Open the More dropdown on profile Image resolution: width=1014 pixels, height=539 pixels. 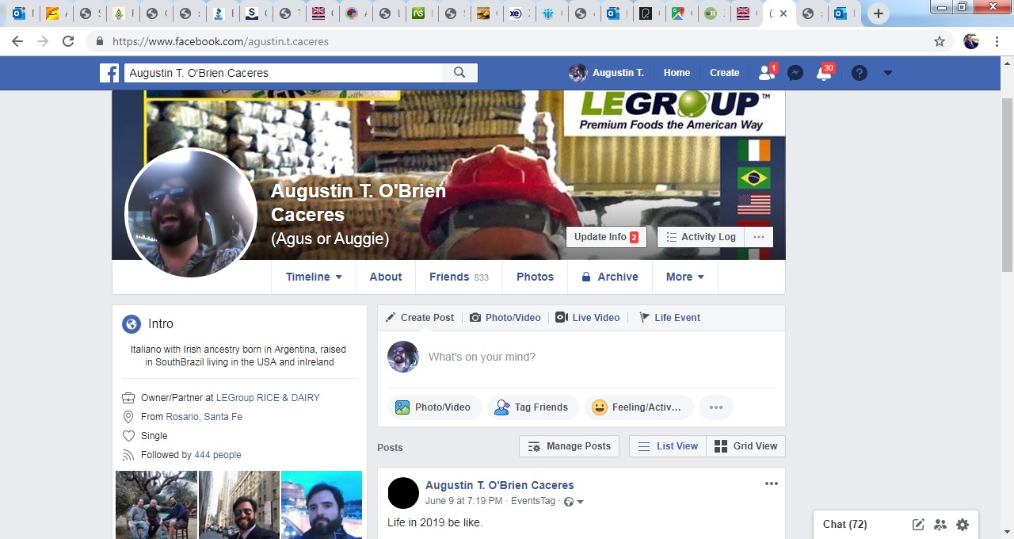click(685, 277)
